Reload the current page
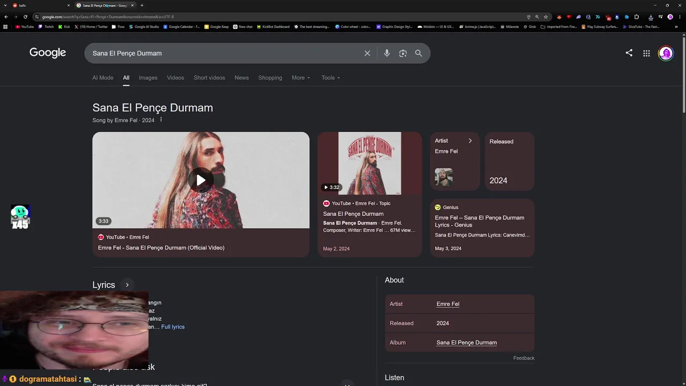 [25, 17]
